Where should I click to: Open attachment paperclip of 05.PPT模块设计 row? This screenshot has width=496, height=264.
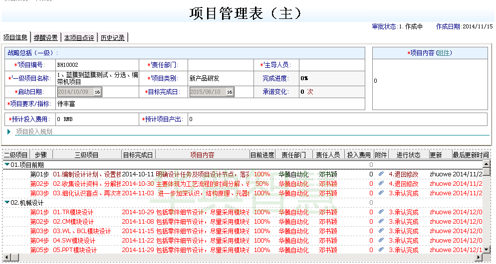381,250
